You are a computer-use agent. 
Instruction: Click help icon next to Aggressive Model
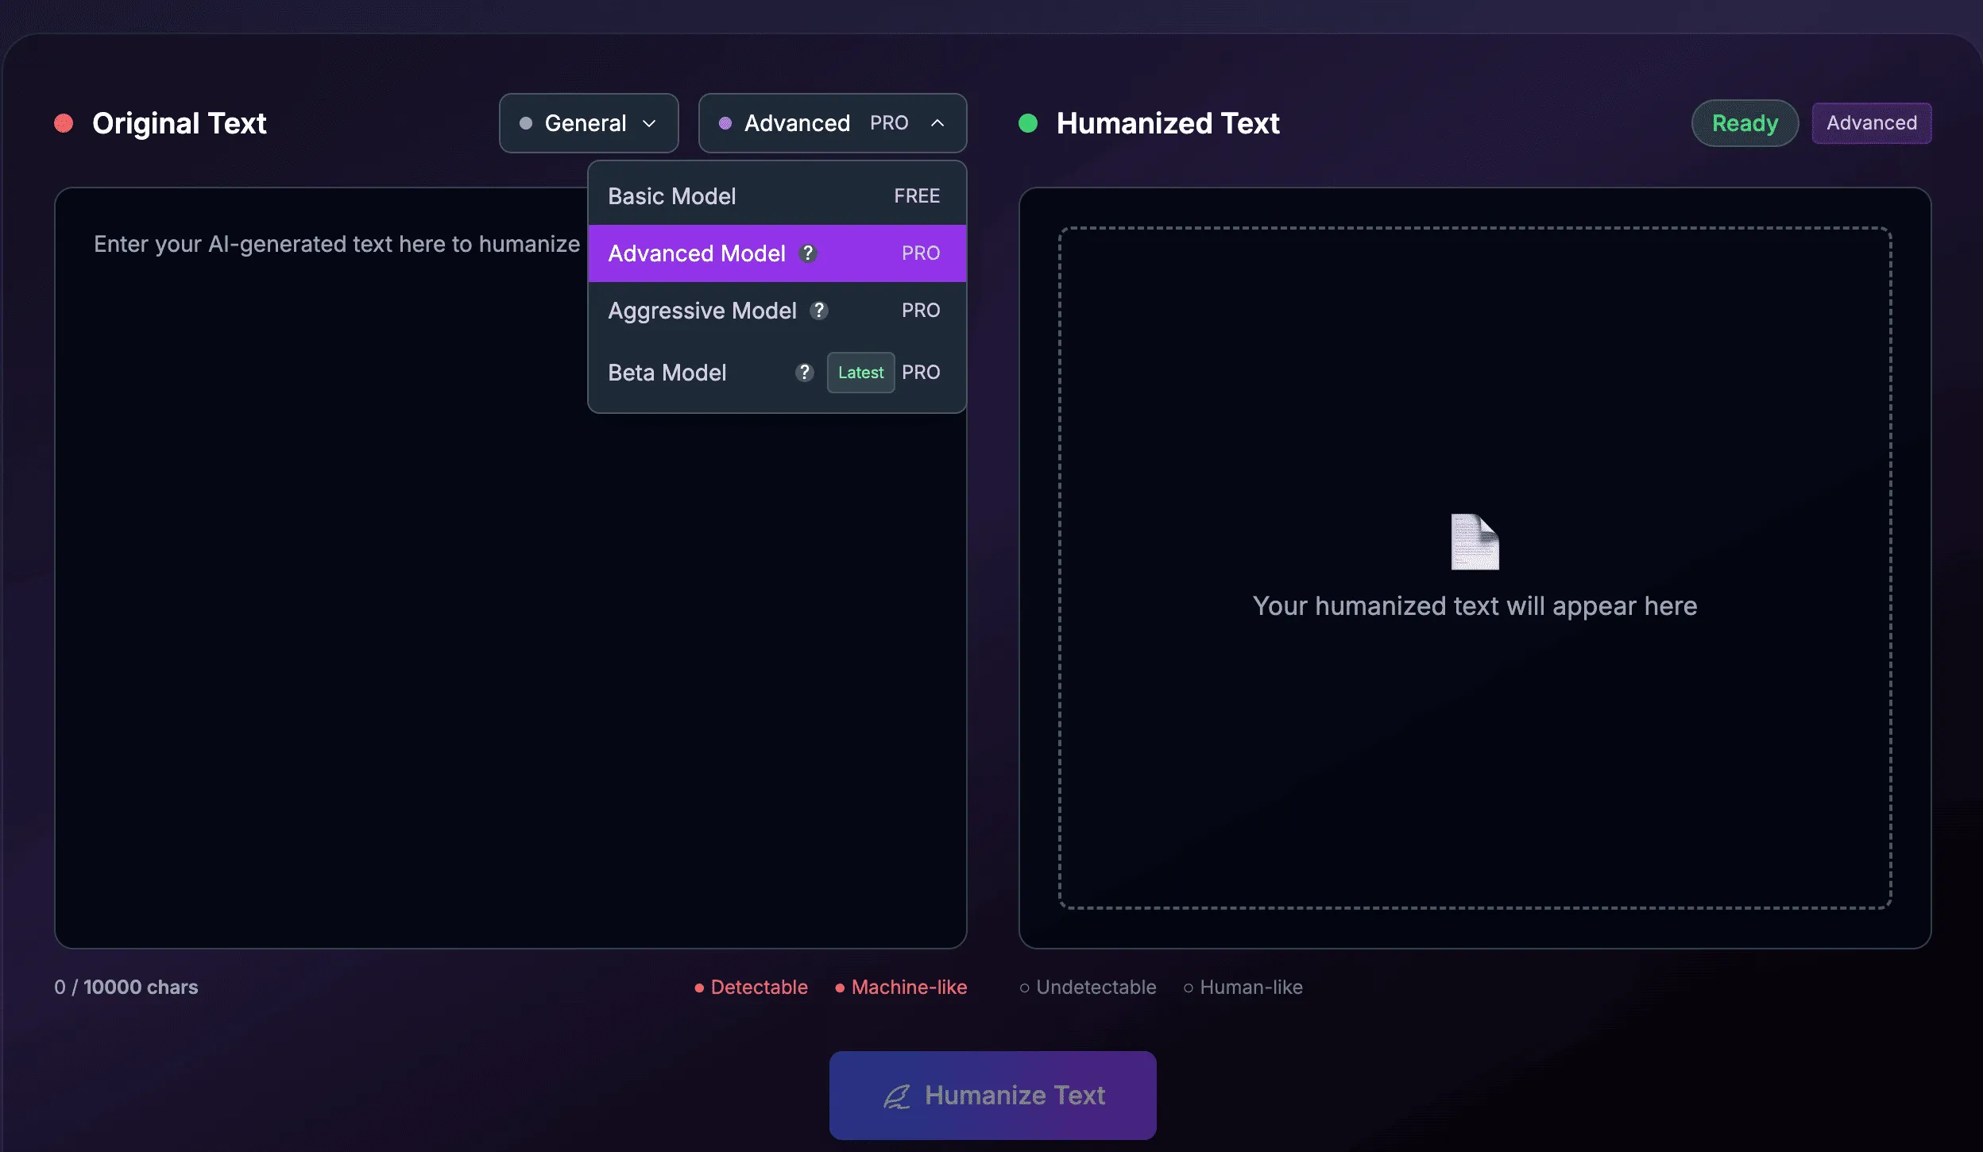[819, 311]
